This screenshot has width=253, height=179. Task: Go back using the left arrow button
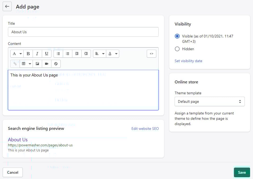click(x=7, y=6)
